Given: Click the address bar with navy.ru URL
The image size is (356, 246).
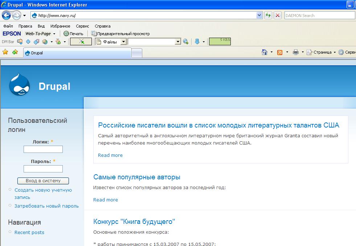Looking at the screenshot, I should pyautogui.click(x=144, y=16).
